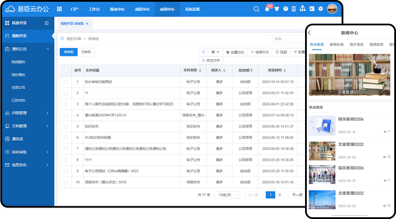The width and height of the screenshot is (396, 219).
Task: Check the row 8 titled 1111 checkbox
Action: point(66,160)
